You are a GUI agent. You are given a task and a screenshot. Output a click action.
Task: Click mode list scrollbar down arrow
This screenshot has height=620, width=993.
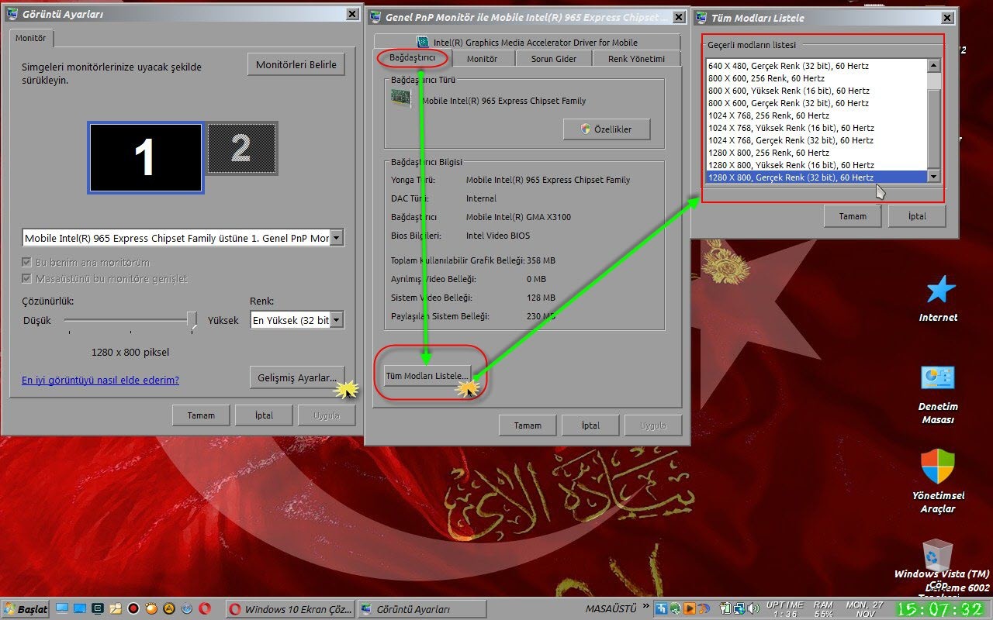(x=934, y=177)
